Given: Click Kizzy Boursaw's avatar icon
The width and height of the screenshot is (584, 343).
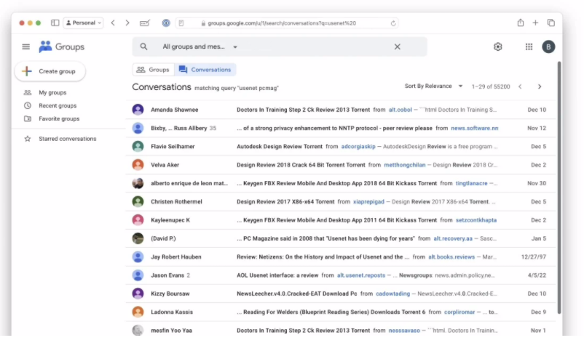Looking at the screenshot, I should tap(138, 293).
